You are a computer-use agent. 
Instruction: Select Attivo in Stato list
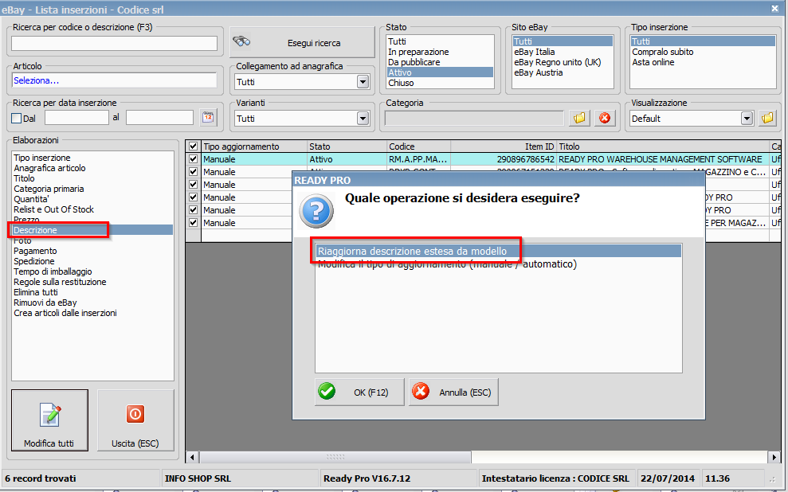[x=440, y=72]
